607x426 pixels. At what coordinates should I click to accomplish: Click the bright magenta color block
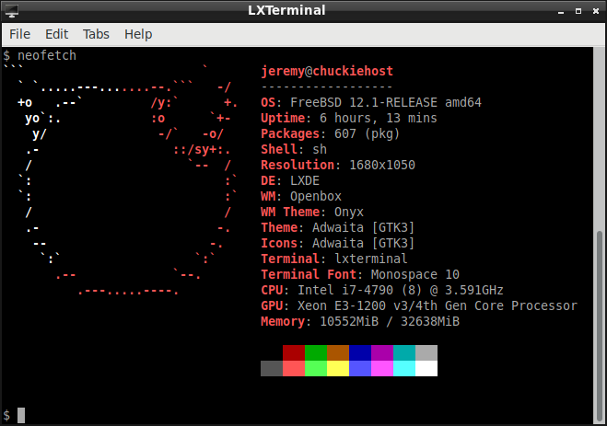point(382,368)
